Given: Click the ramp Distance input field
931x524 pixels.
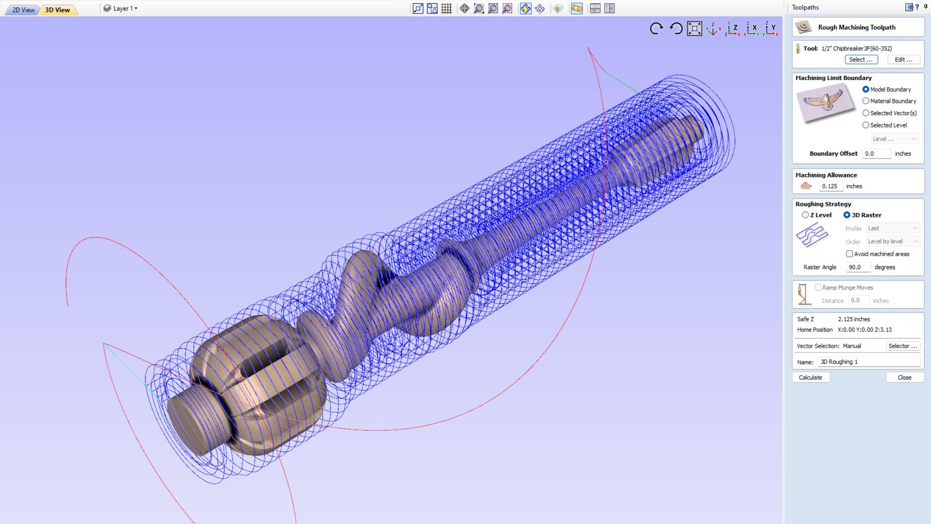Looking at the screenshot, I should (x=859, y=301).
